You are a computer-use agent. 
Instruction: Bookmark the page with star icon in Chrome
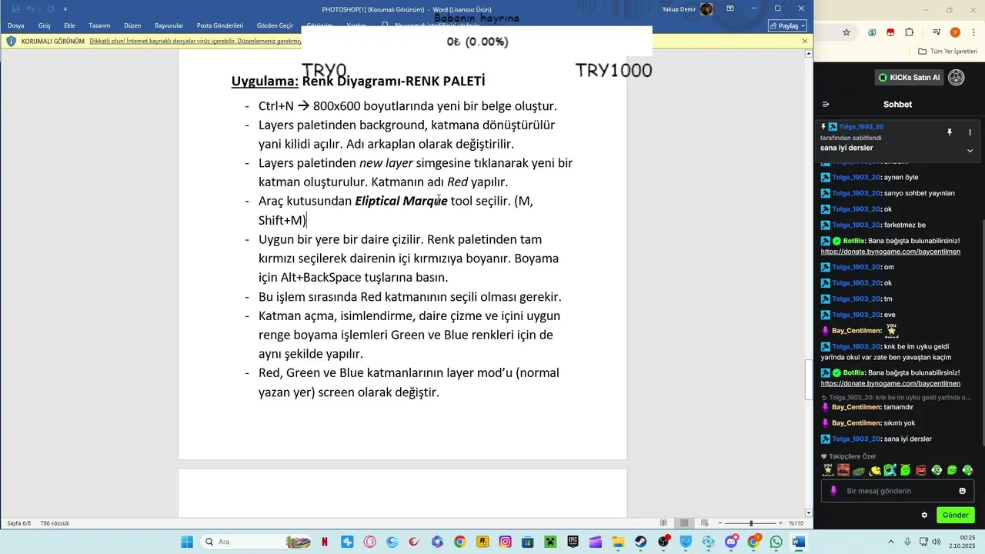(x=846, y=32)
